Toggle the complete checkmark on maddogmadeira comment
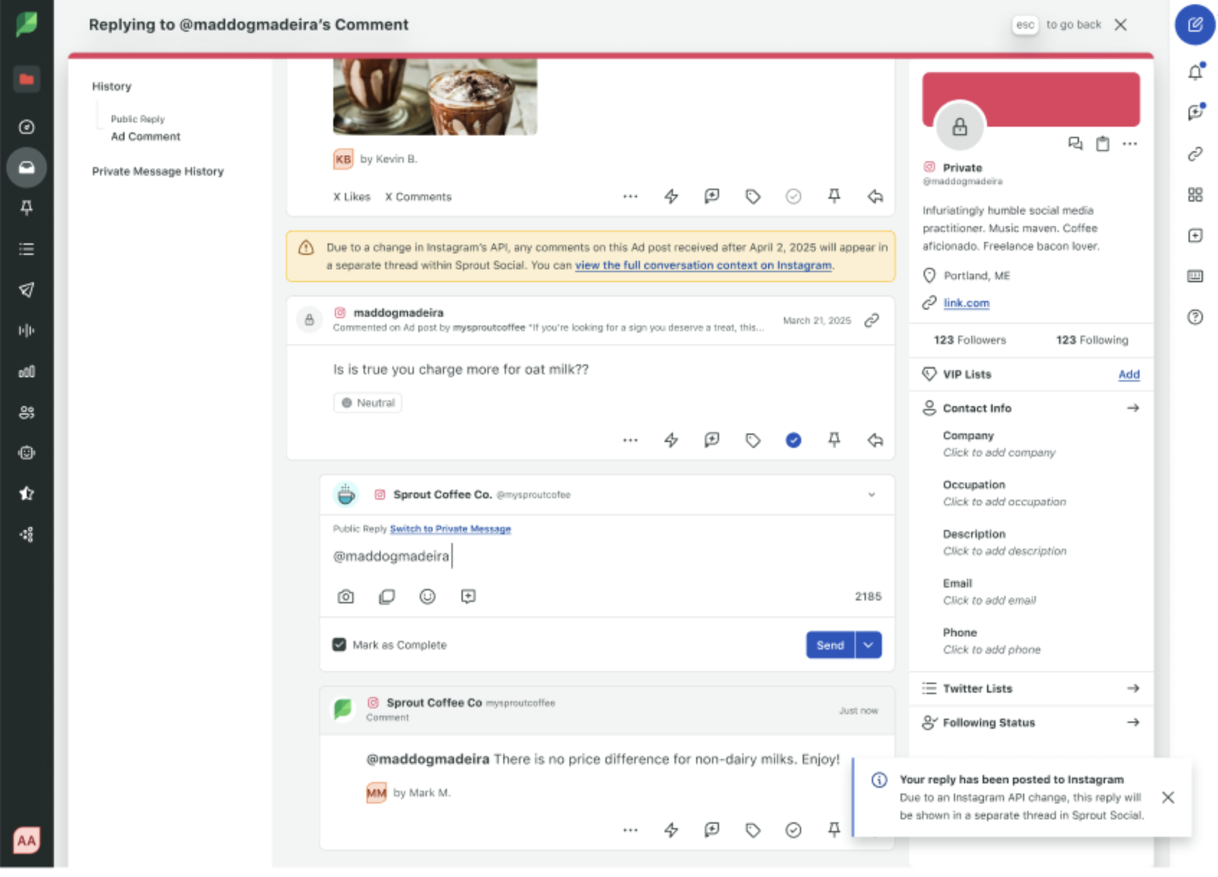 794,441
